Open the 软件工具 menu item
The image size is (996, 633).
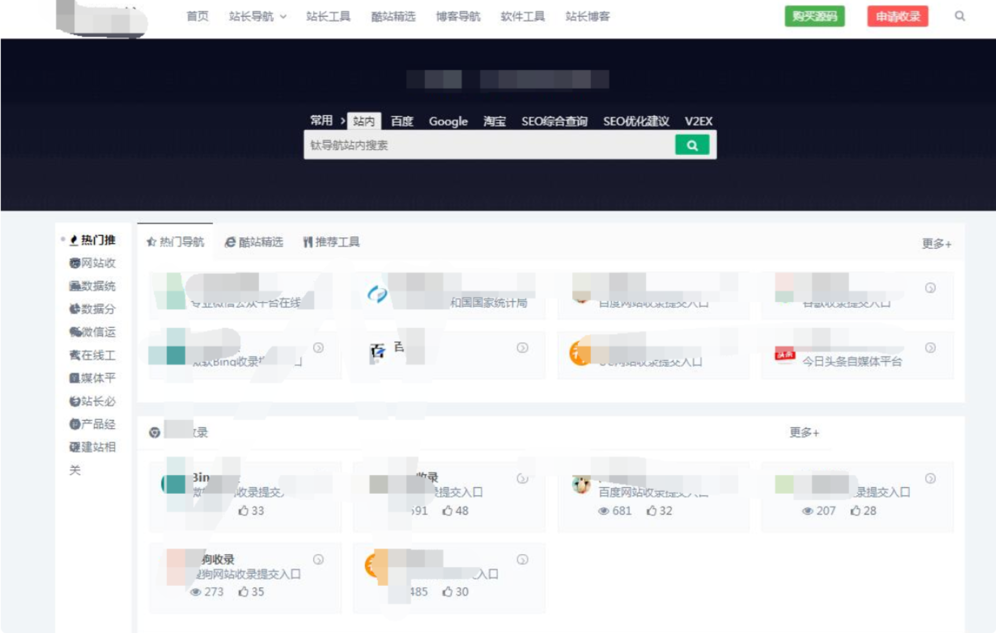(x=523, y=17)
